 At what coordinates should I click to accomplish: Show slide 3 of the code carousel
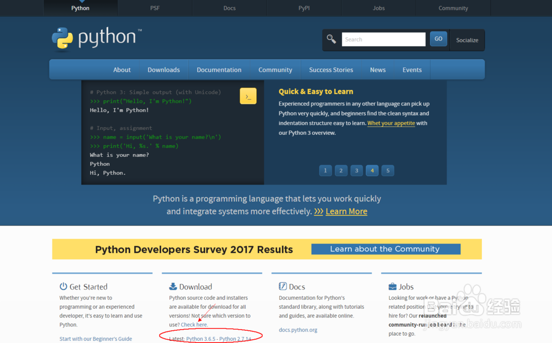point(357,171)
